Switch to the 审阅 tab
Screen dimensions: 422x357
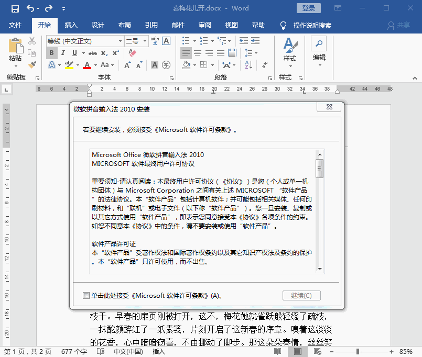click(x=205, y=25)
